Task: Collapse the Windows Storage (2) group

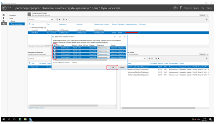Action: click(x=30, y=28)
